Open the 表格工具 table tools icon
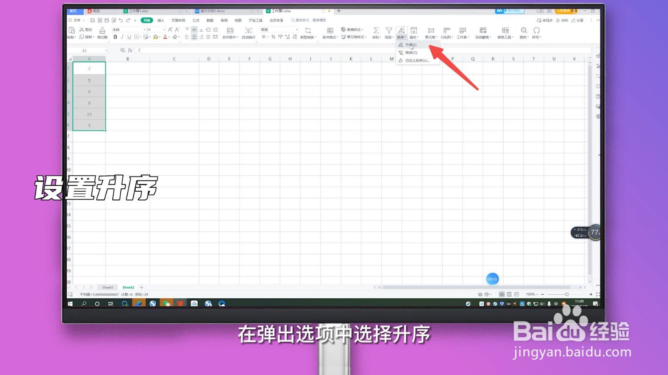 (505, 30)
